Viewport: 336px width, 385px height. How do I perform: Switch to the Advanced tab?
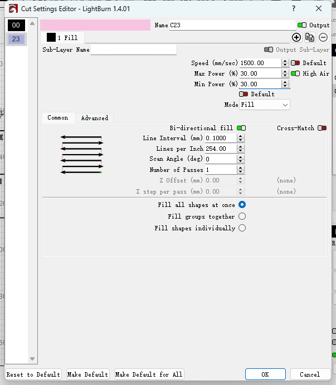tap(95, 118)
